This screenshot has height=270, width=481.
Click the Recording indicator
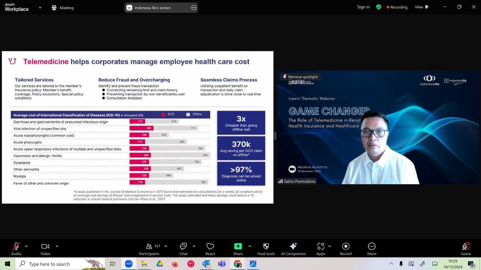[397, 7]
